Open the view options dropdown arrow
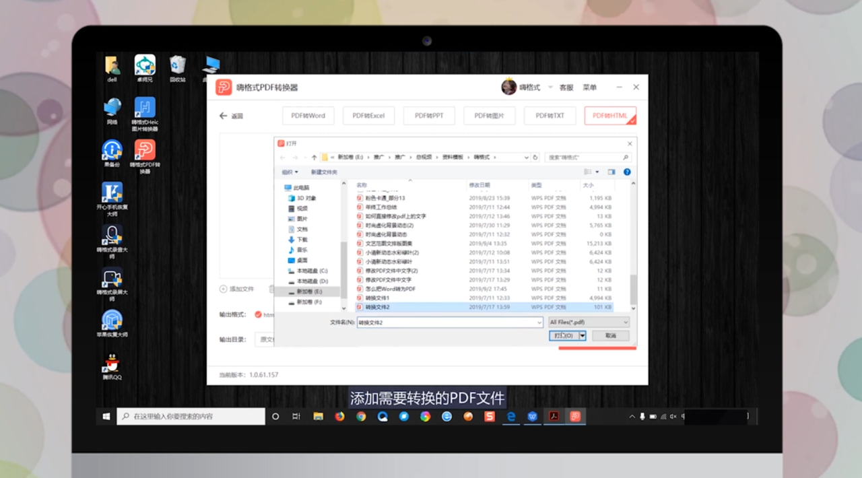862x478 pixels. click(597, 172)
